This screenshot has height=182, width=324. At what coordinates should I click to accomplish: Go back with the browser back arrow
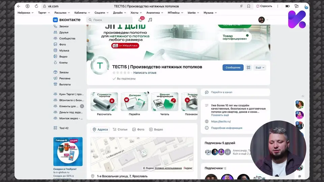(19, 6)
